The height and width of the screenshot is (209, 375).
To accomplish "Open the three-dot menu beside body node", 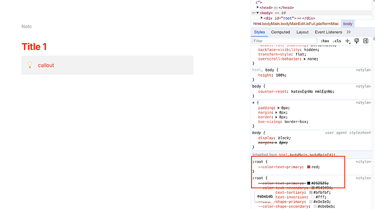I will 253,13.
